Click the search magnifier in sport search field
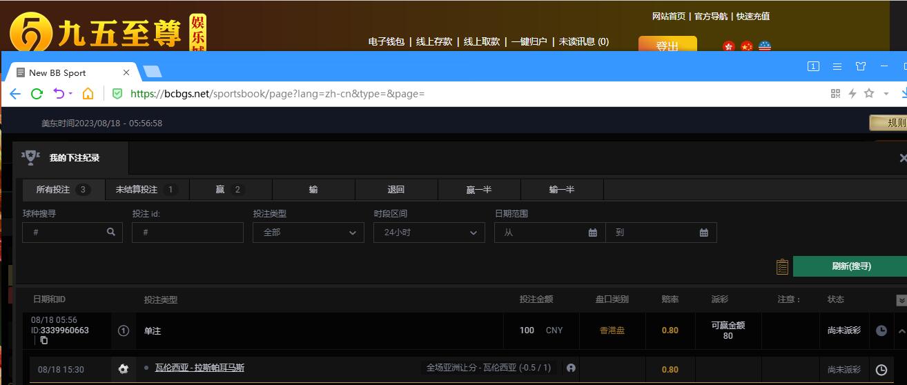This screenshot has height=385, width=907. (x=111, y=233)
